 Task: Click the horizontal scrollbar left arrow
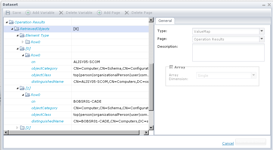click(6, 133)
